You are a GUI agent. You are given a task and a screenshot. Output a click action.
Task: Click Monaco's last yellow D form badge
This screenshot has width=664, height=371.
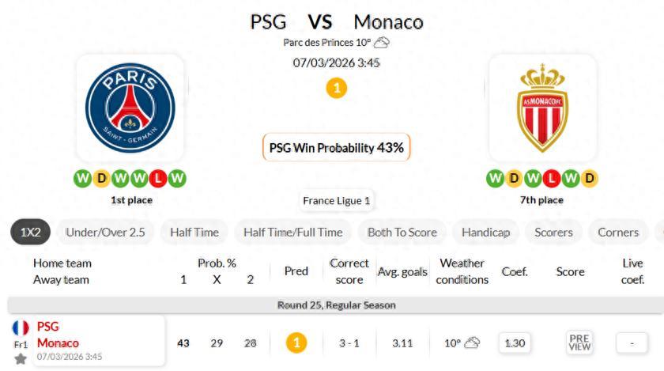589,179
